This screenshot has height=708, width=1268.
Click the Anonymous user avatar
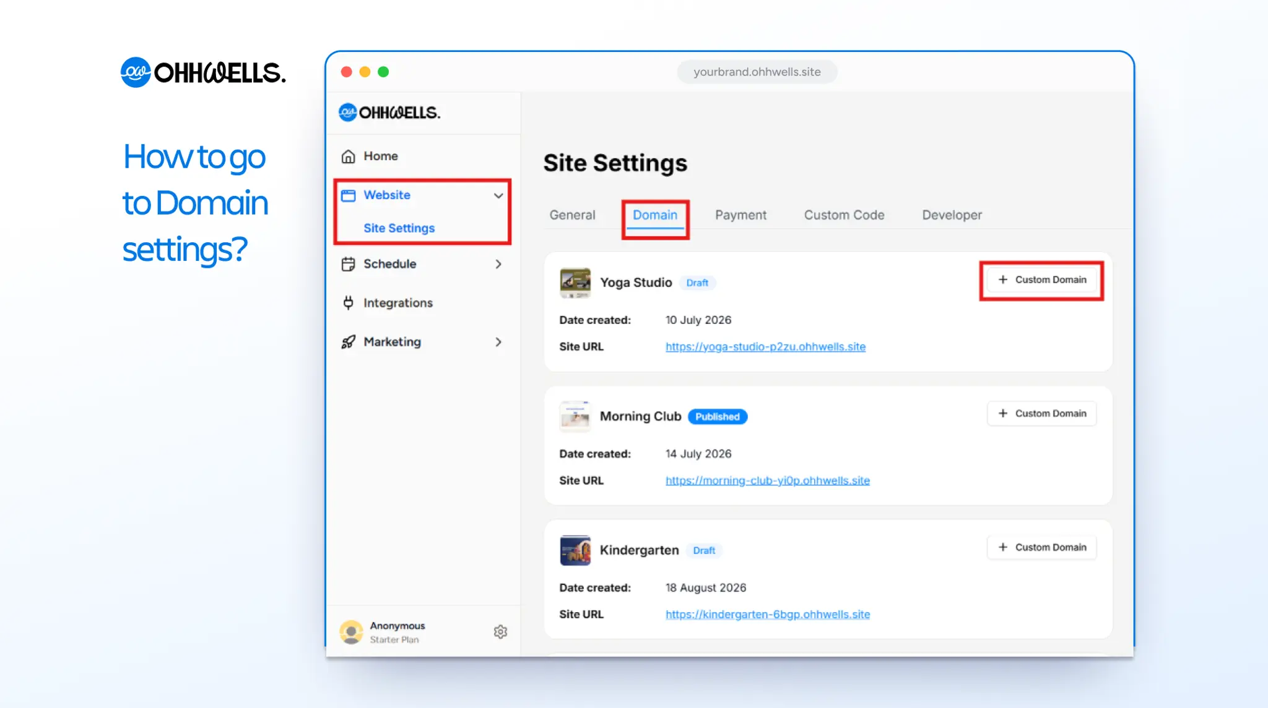coord(351,632)
